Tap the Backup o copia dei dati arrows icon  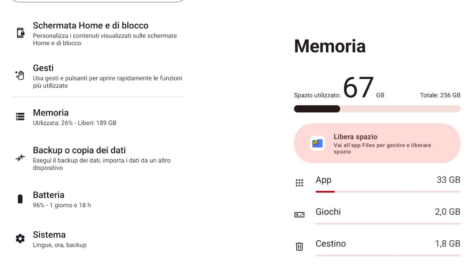coord(20,158)
